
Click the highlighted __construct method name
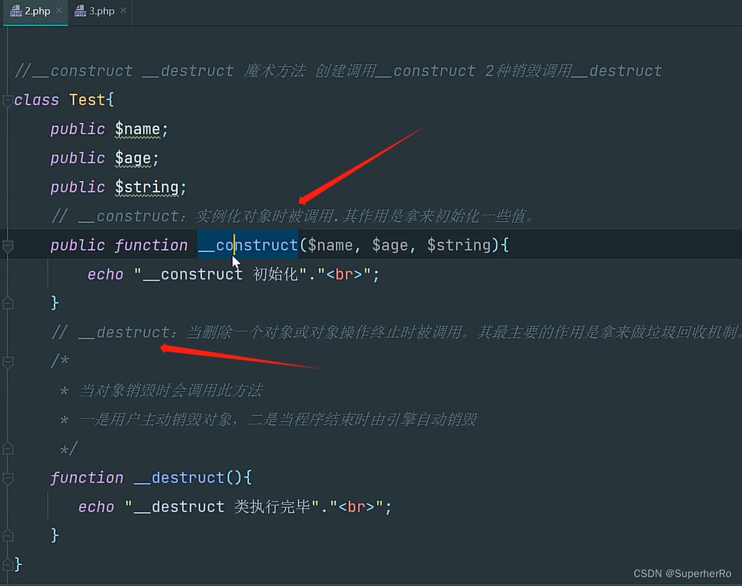pyautogui.click(x=248, y=245)
